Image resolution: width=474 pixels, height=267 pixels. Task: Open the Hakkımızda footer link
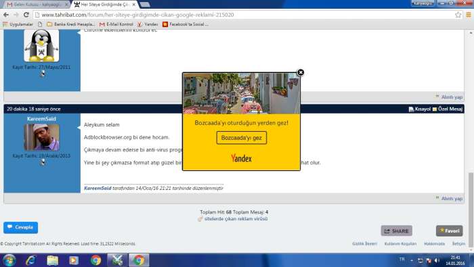(x=434, y=243)
